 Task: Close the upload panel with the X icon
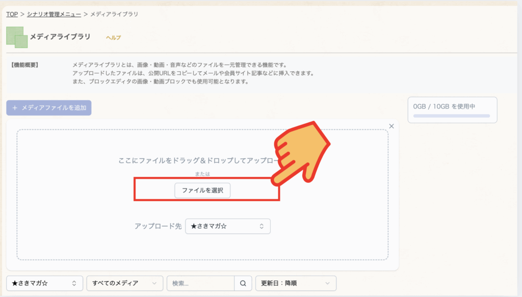pos(391,126)
